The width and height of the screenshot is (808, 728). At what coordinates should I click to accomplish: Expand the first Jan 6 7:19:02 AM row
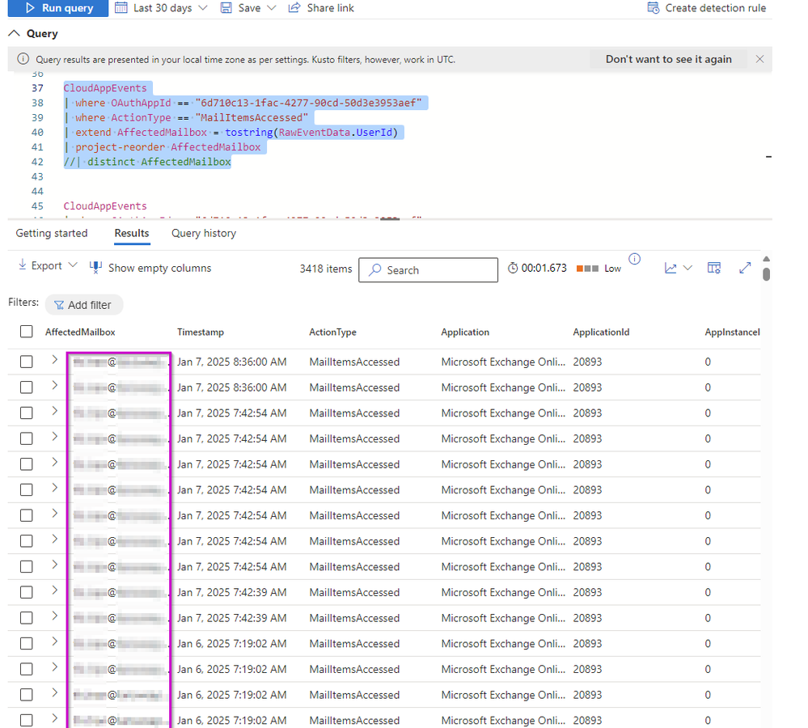55,641
